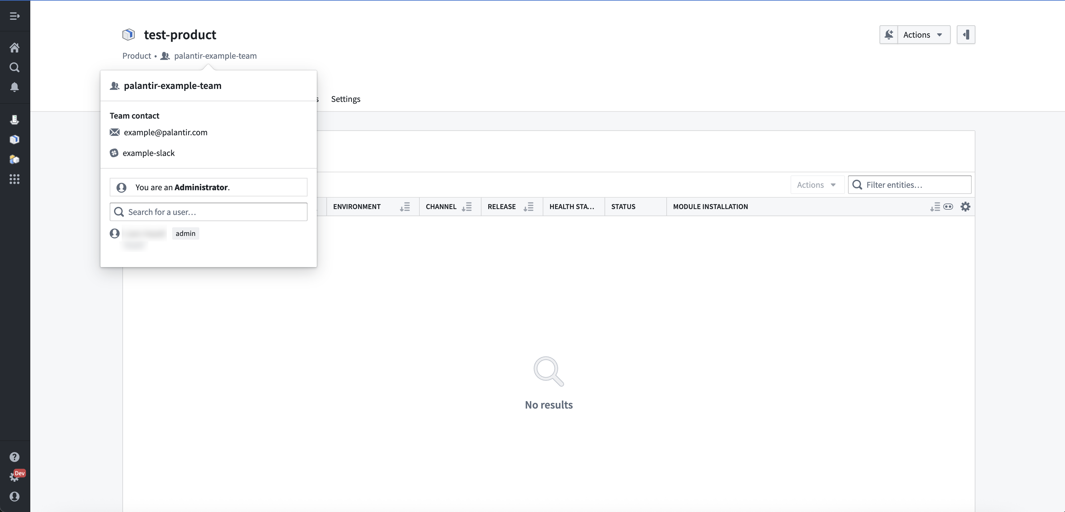Open the notifications bell in sidebar
This screenshot has width=1065, height=512.
pyautogui.click(x=15, y=87)
